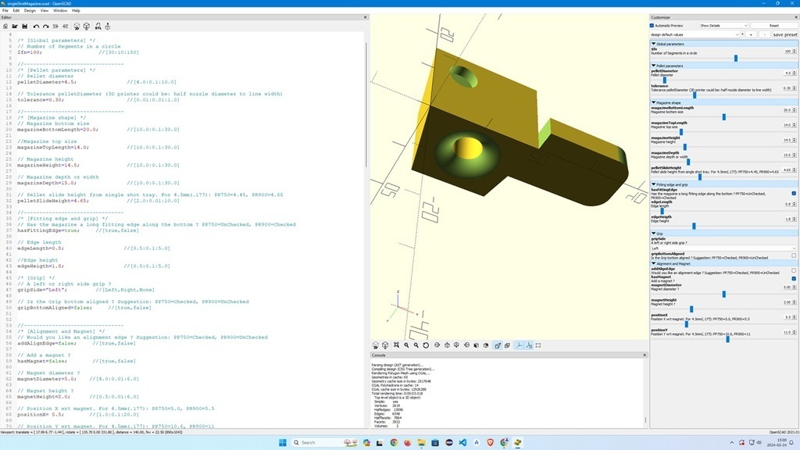Check the gripBottomAligned checkbox
This screenshot has width=800, height=450.
point(794,255)
